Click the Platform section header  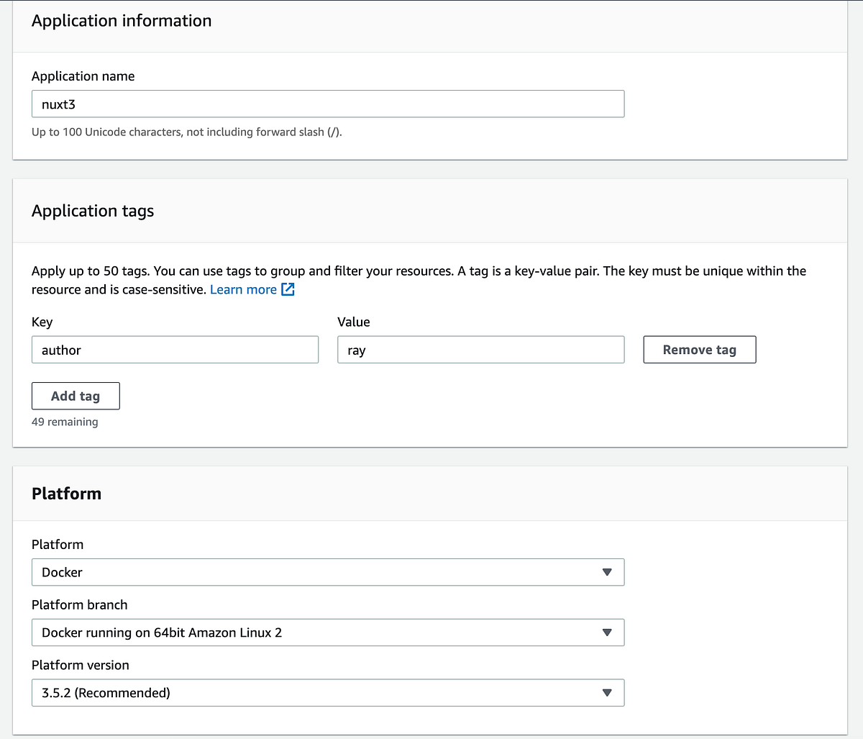point(66,494)
